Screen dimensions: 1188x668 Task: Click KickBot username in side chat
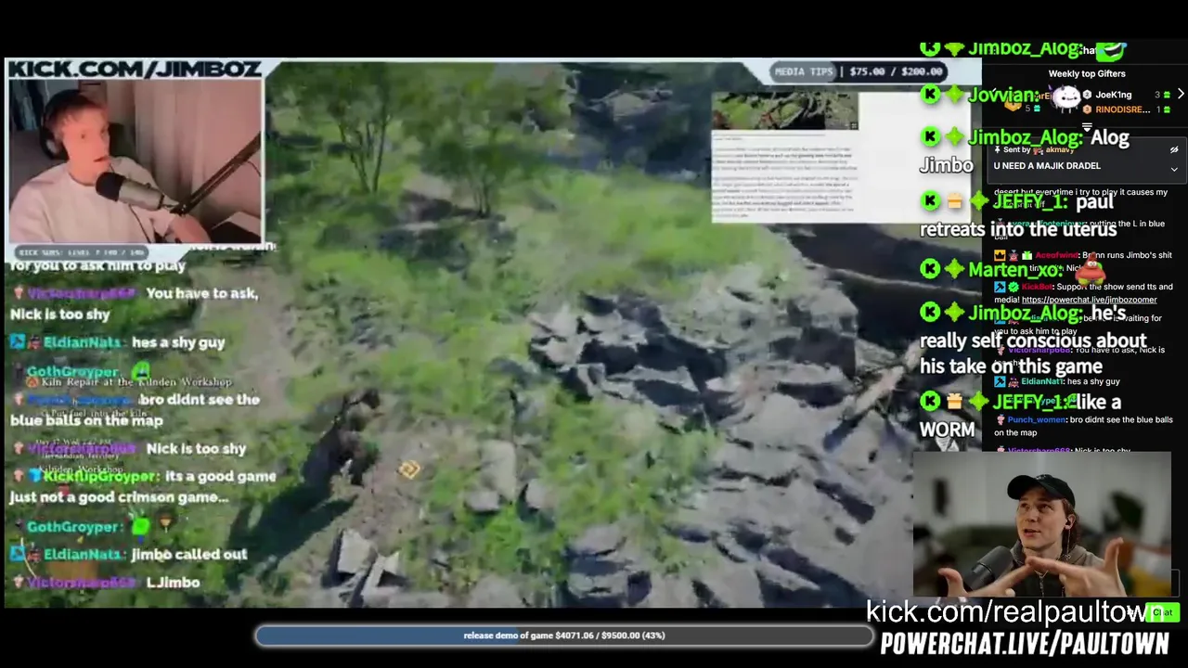coord(1038,287)
